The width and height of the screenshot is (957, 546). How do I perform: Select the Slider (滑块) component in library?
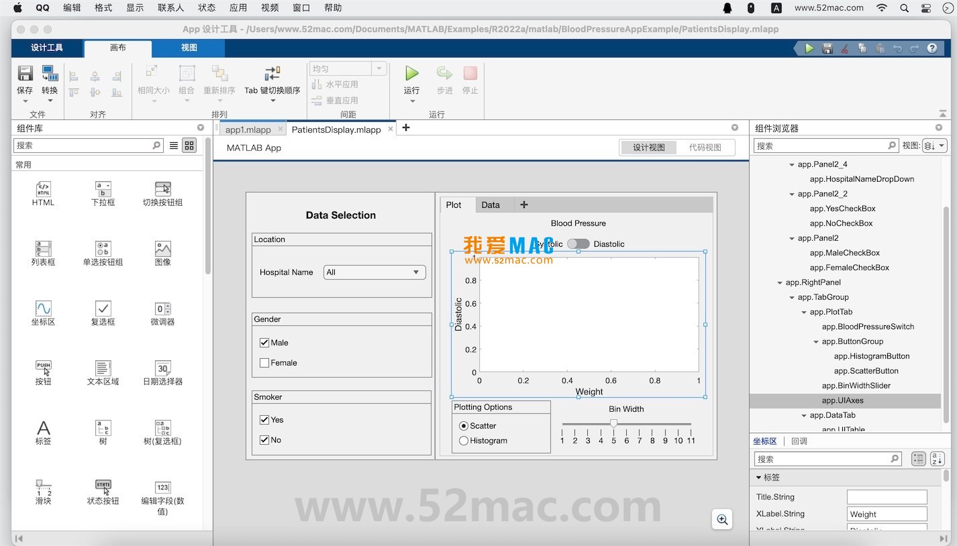click(43, 492)
